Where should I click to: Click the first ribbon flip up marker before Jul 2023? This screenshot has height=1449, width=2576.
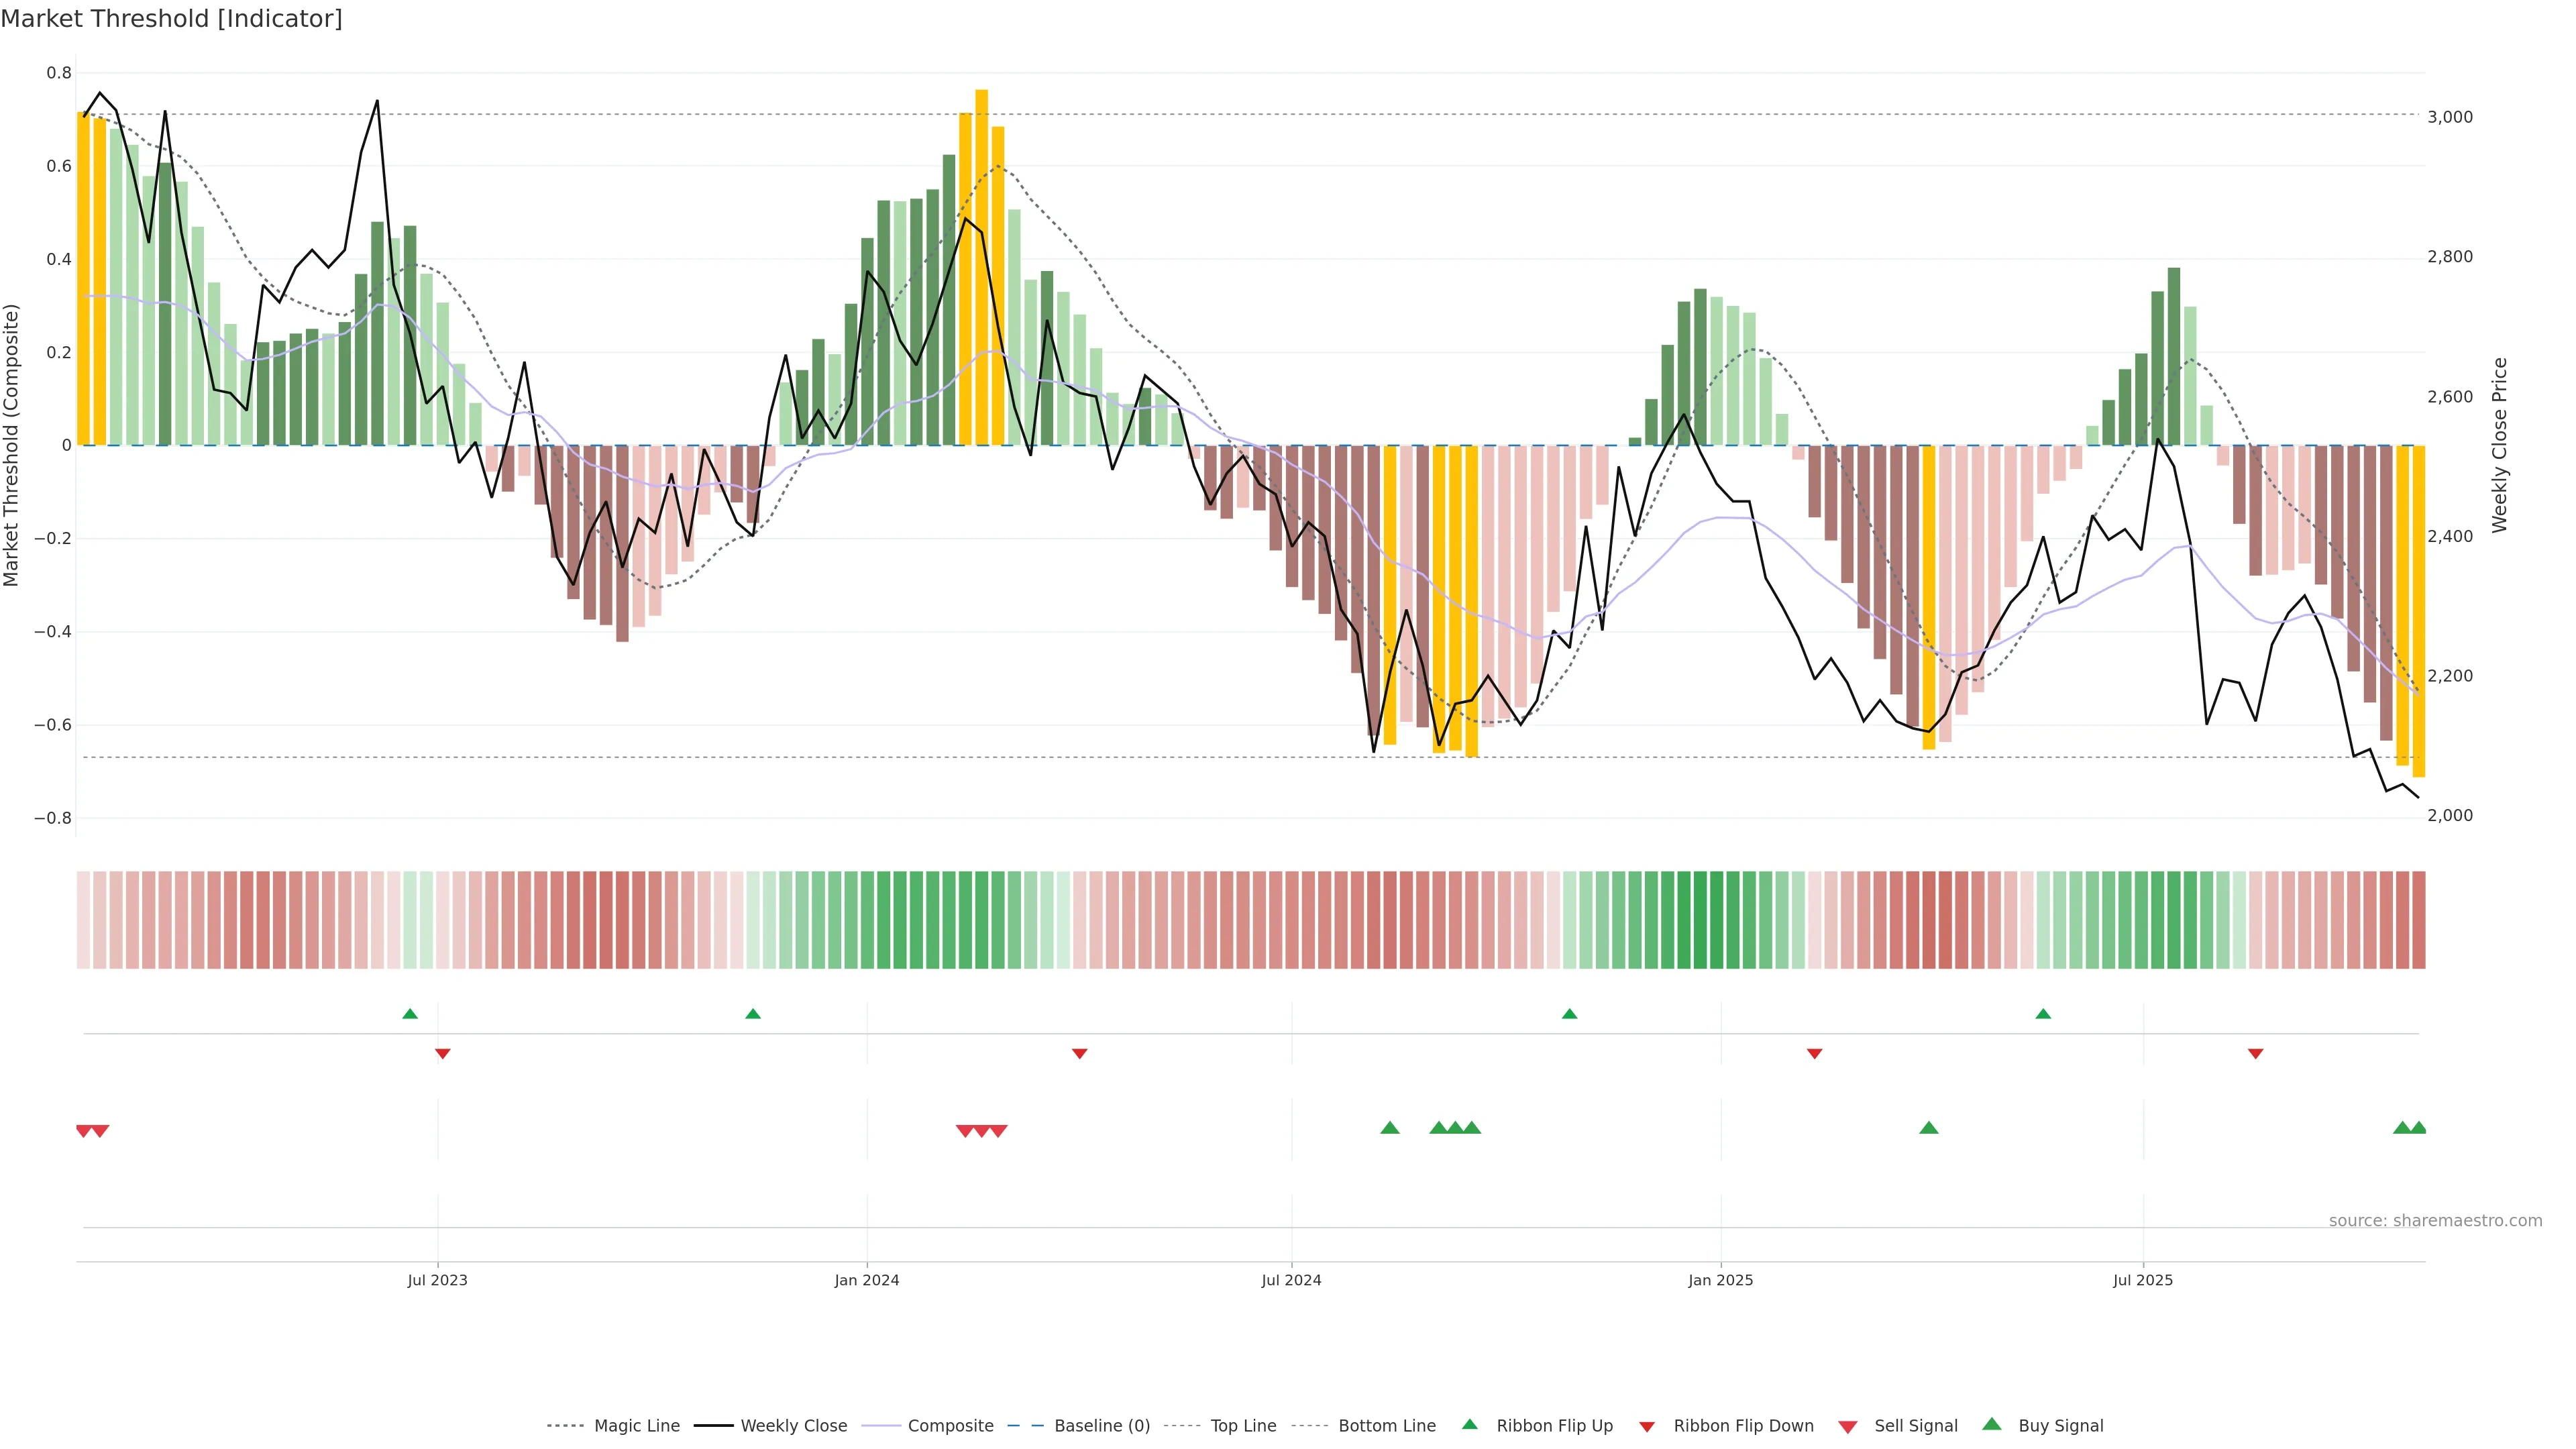point(410,1014)
